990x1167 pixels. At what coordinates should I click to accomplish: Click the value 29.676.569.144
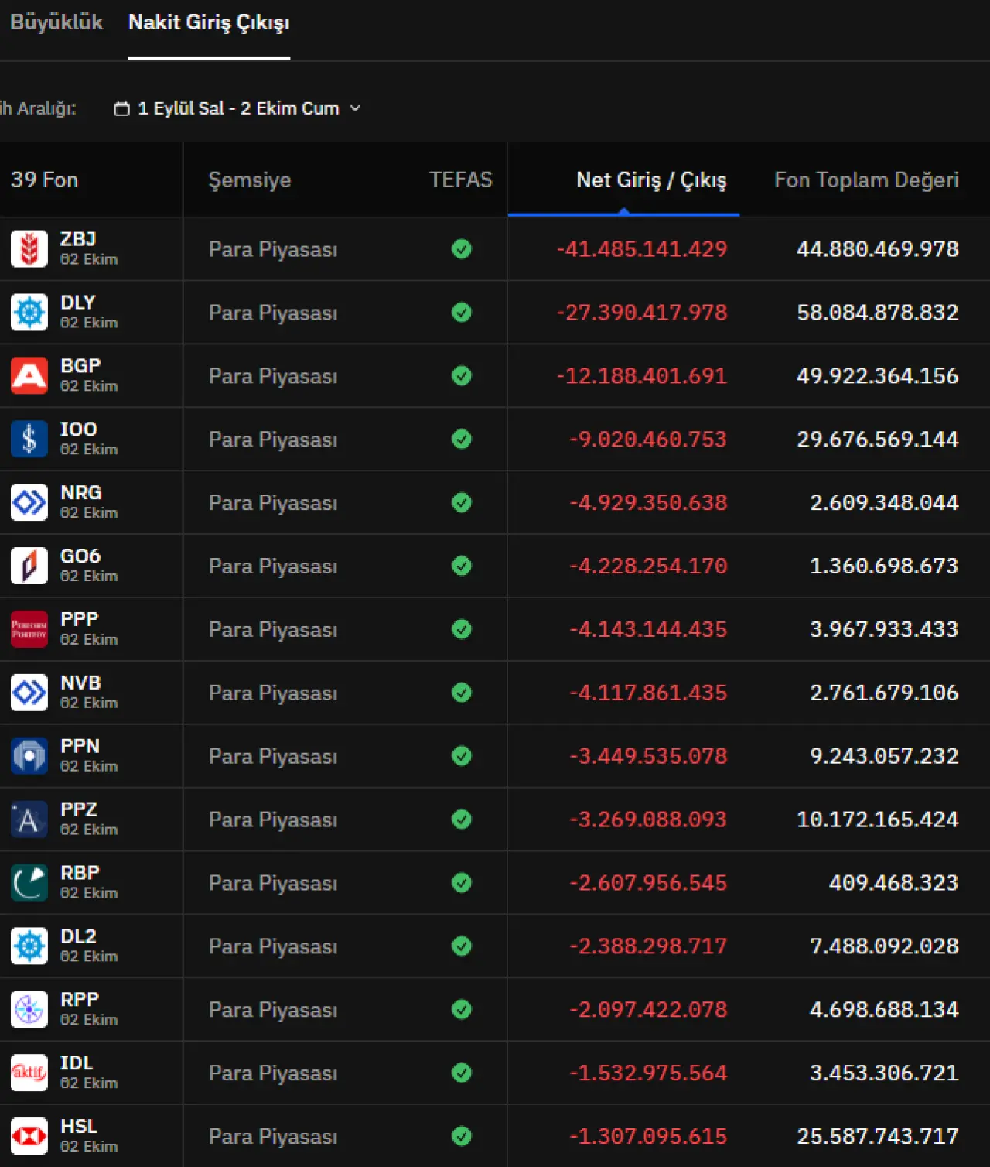tap(878, 440)
